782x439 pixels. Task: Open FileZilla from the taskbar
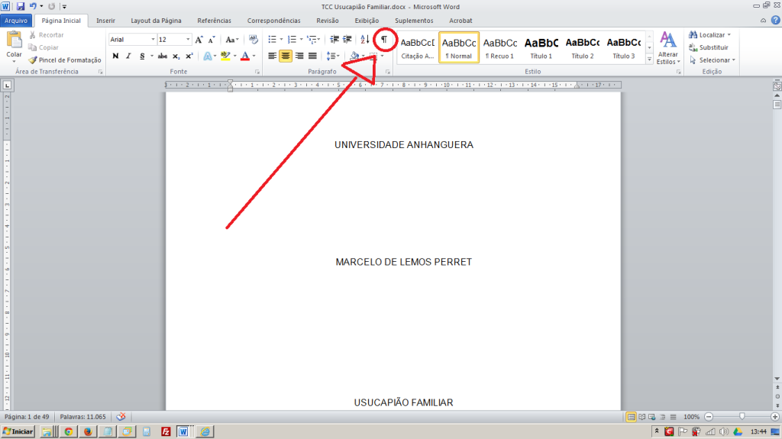(x=166, y=431)
